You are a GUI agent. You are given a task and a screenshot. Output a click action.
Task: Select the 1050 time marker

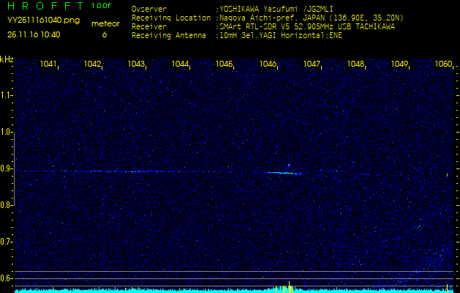[x=443, y=64]
